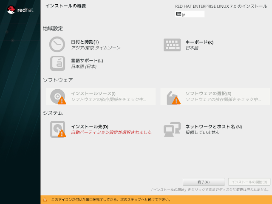Click the システム section heading
Screen dimensions: 272x204
click(53, 113)
